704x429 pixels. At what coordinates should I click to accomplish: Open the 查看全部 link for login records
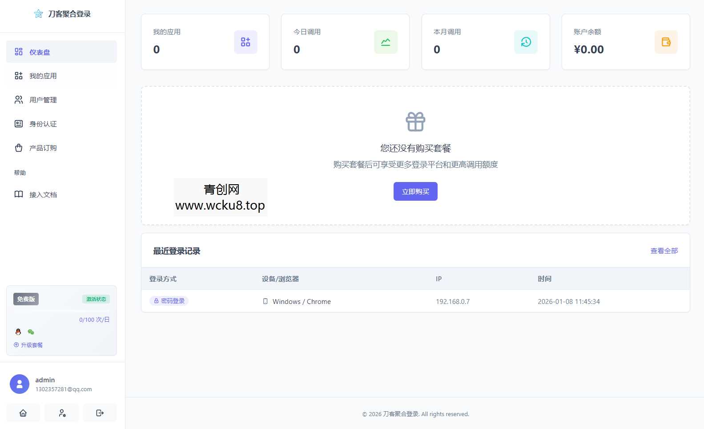tap(664, 251)
